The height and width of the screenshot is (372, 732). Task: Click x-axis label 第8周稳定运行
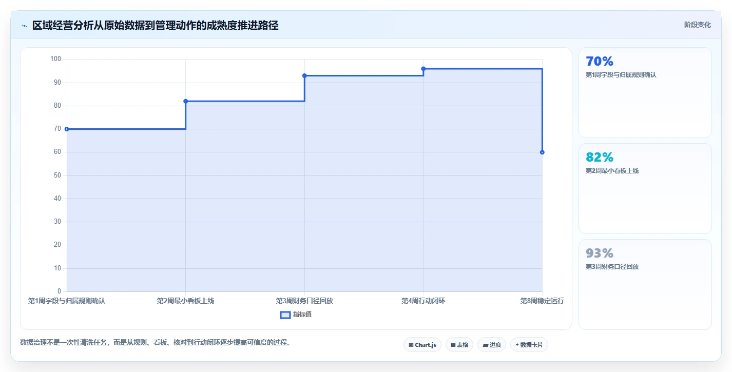[542, 301]
